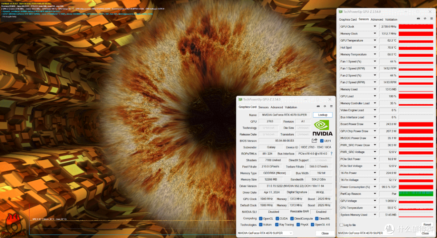Click the Power Consumption value 99.5 % TDP
The width and height of the screenshot is (437, 238).
tap(388, 187)
